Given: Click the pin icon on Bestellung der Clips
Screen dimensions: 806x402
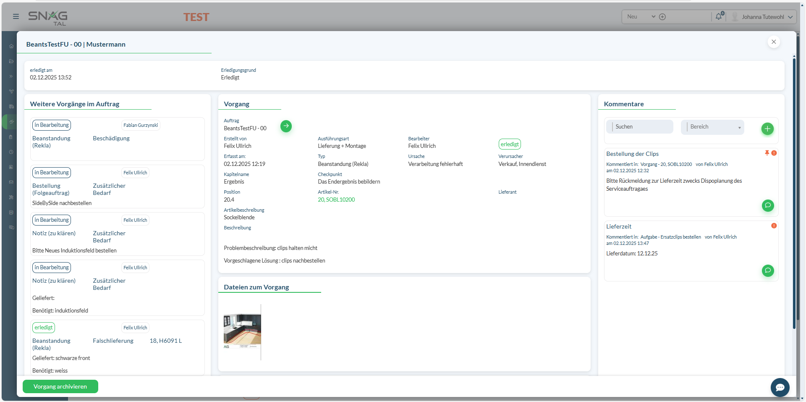Looking at the screenshot, I should tap(767, 153).
